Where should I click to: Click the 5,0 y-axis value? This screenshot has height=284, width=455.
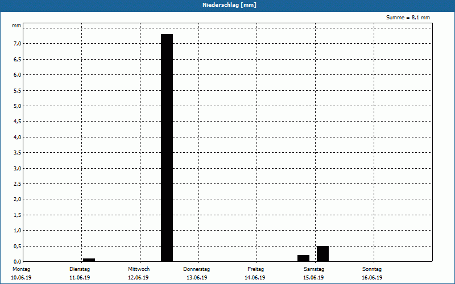[18, 106]
